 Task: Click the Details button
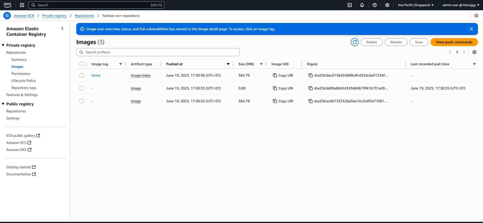(x=396, y=42)
